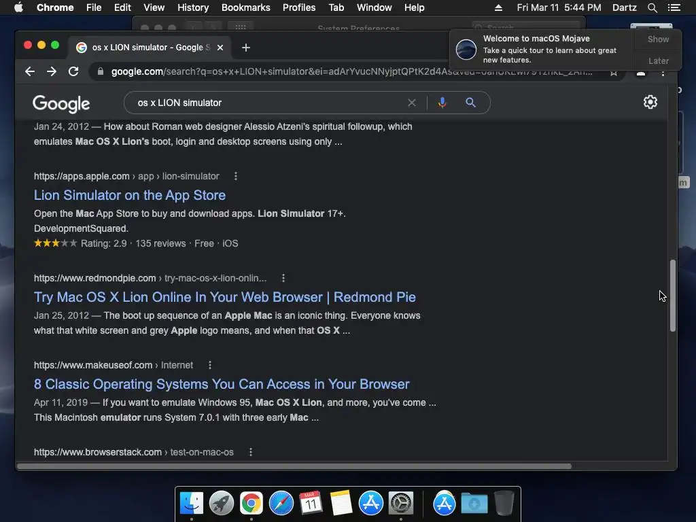This screenshot has width=696, height=522.
Task: Click 'https://www.browserstack.com' result URL text
Action: pos(98,452)
